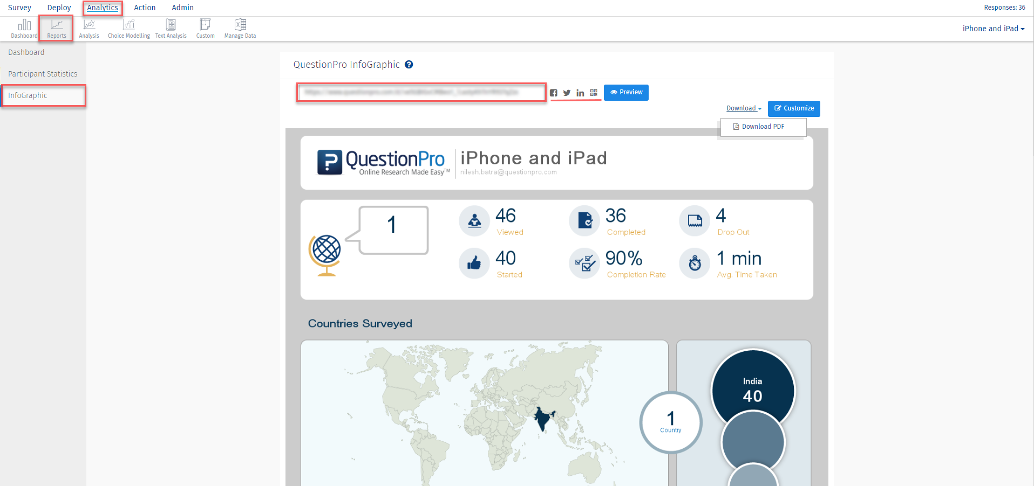Click the infographic share URL field
1034x486 pixels.
(x=421, y=92)
